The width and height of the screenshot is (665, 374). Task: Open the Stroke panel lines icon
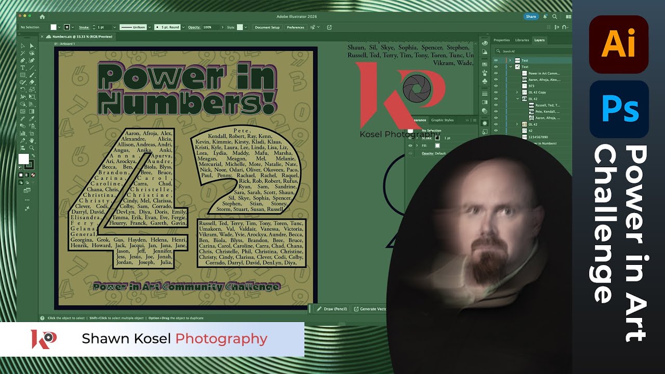485,94
